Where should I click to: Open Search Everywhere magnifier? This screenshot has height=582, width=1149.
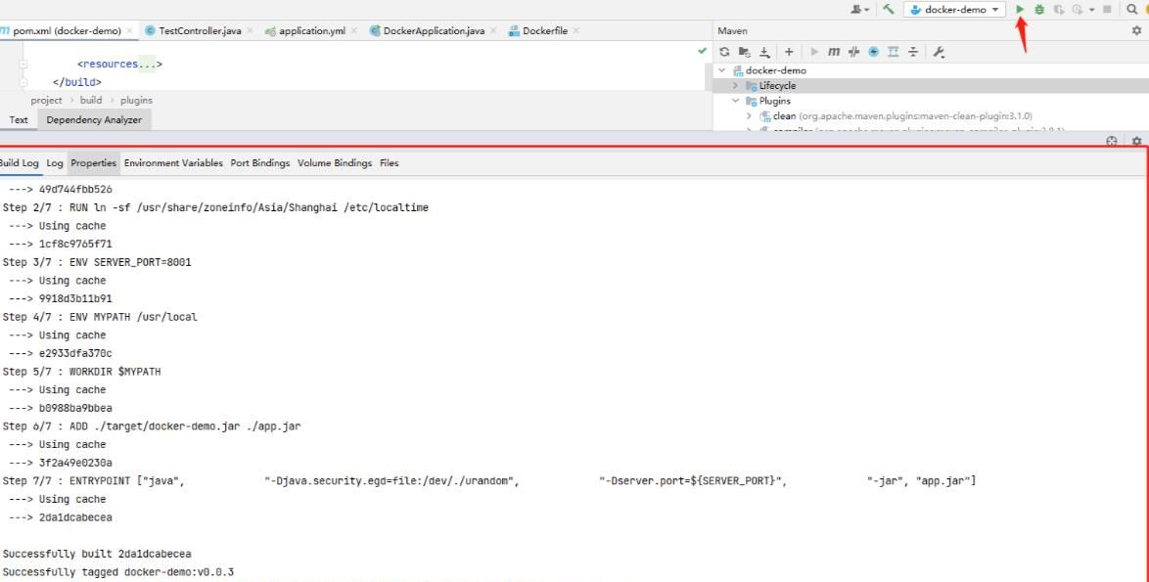[1132, 10]
